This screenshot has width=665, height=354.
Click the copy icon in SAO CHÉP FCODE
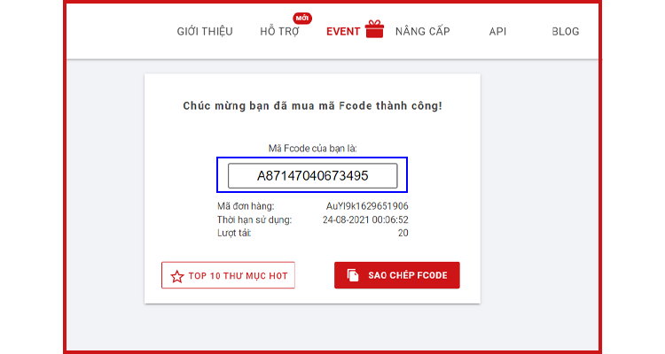click(353, 275)
